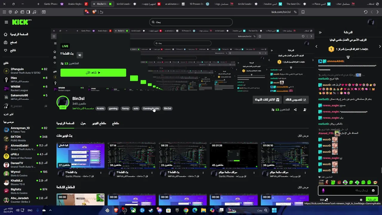Open 2Penguin channel in sidebar
This screenshot has height=215, width=382.
tap(25, 71)
